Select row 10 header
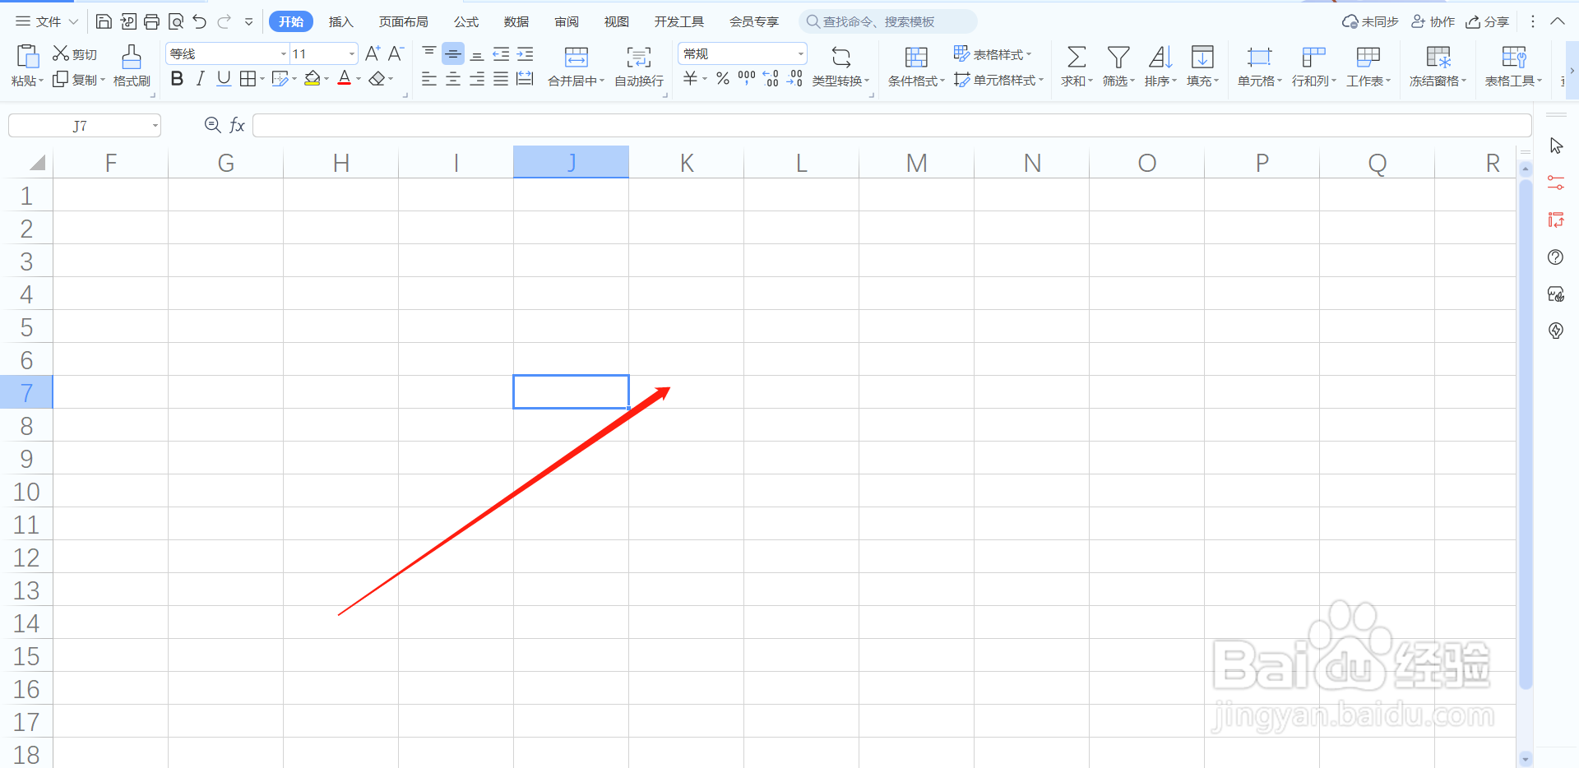Viewport: 1579px width, 768px height. pyautogui.click(x=26, y=491)
